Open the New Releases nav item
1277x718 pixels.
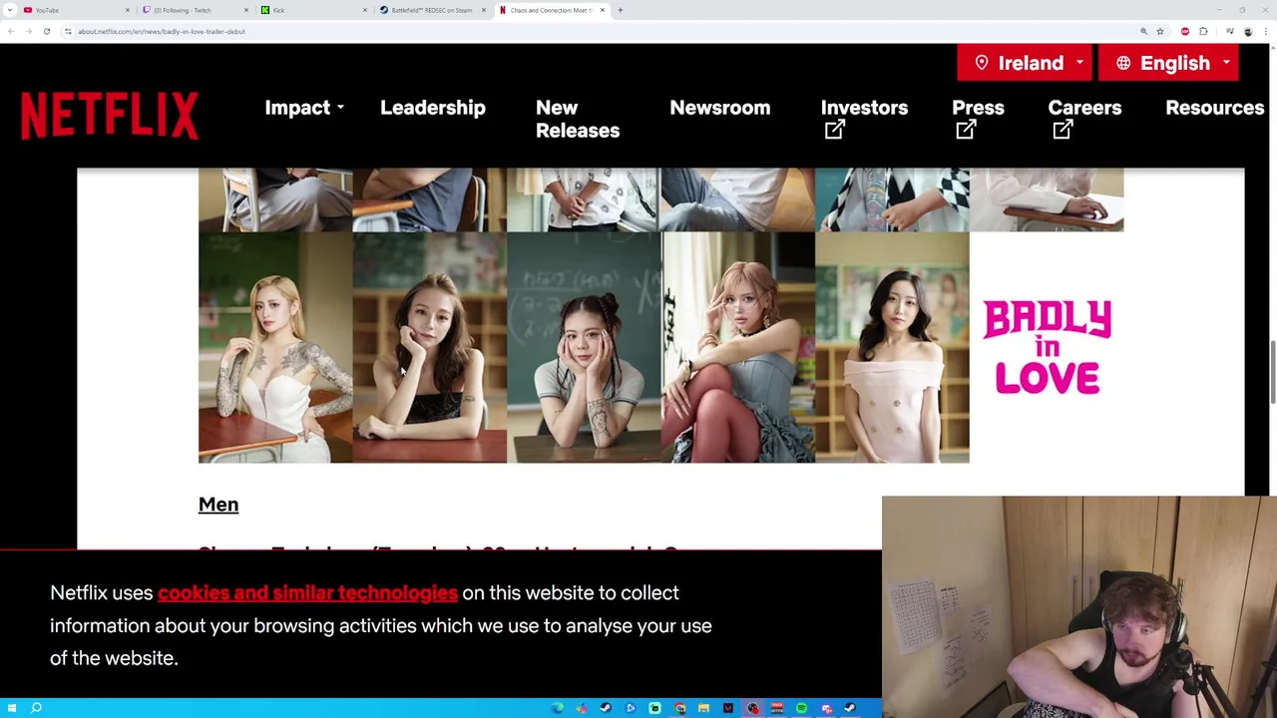coord(578,119)
